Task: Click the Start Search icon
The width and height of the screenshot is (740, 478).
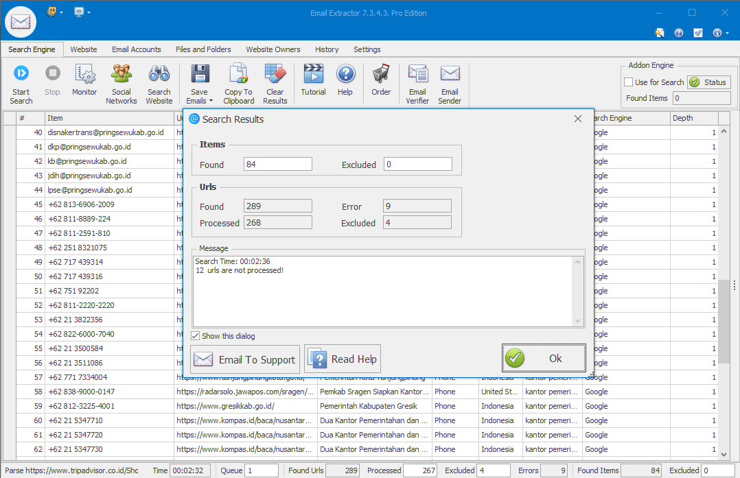Action: (x=21, y=73)
